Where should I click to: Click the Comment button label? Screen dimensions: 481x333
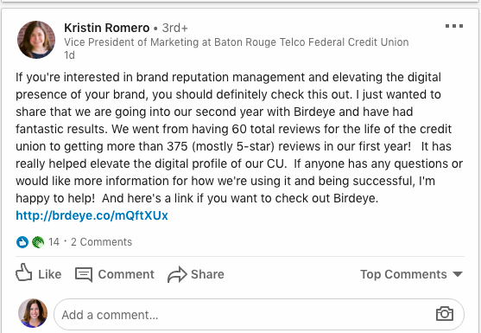(x=126, y=274)
